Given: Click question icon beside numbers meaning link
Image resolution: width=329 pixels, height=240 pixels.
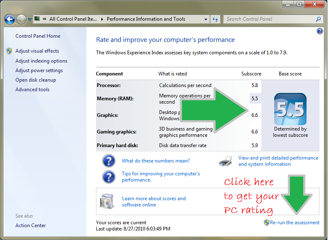Looking at the screenshot, I should click(109, 161).
